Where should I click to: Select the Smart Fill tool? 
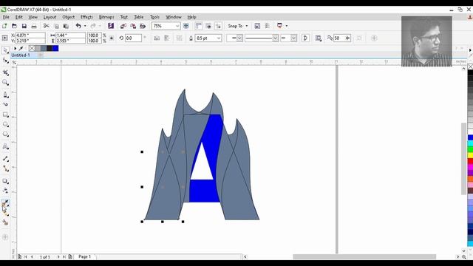(x=5, y=222)
